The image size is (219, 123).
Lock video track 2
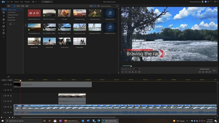(x=11, y=96)
